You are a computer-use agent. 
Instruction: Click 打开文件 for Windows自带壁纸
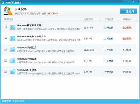(x=109, y=72)
